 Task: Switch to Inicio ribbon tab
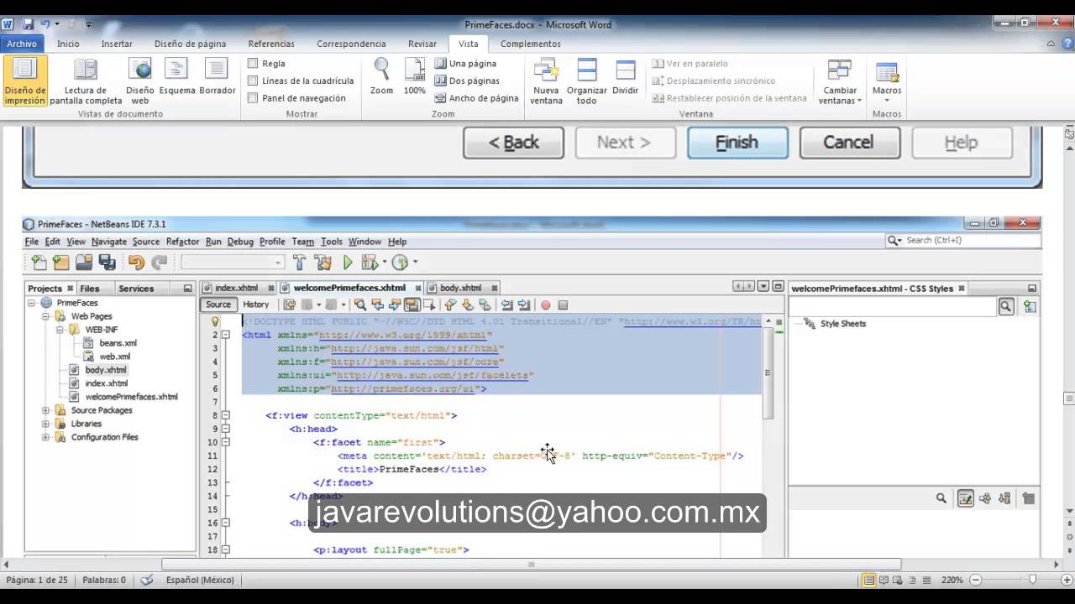[x=68, y=44]
